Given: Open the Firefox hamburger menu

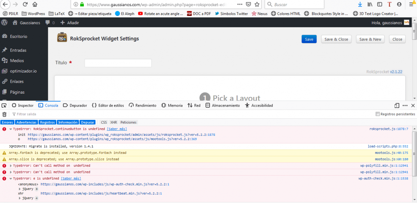Looking at the screenshot, I should 411,4.
